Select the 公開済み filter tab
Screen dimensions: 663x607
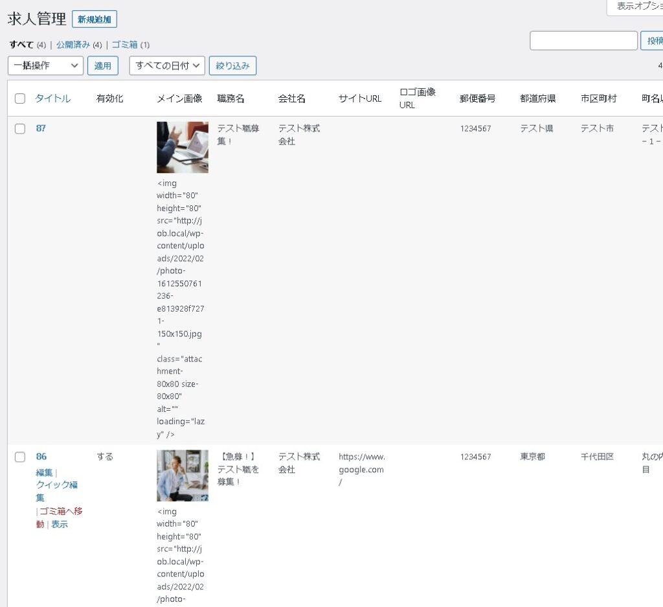click(x=73, y=45)
